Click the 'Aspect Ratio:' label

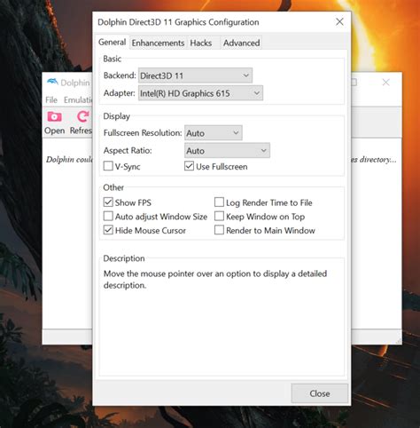(128, 150)
